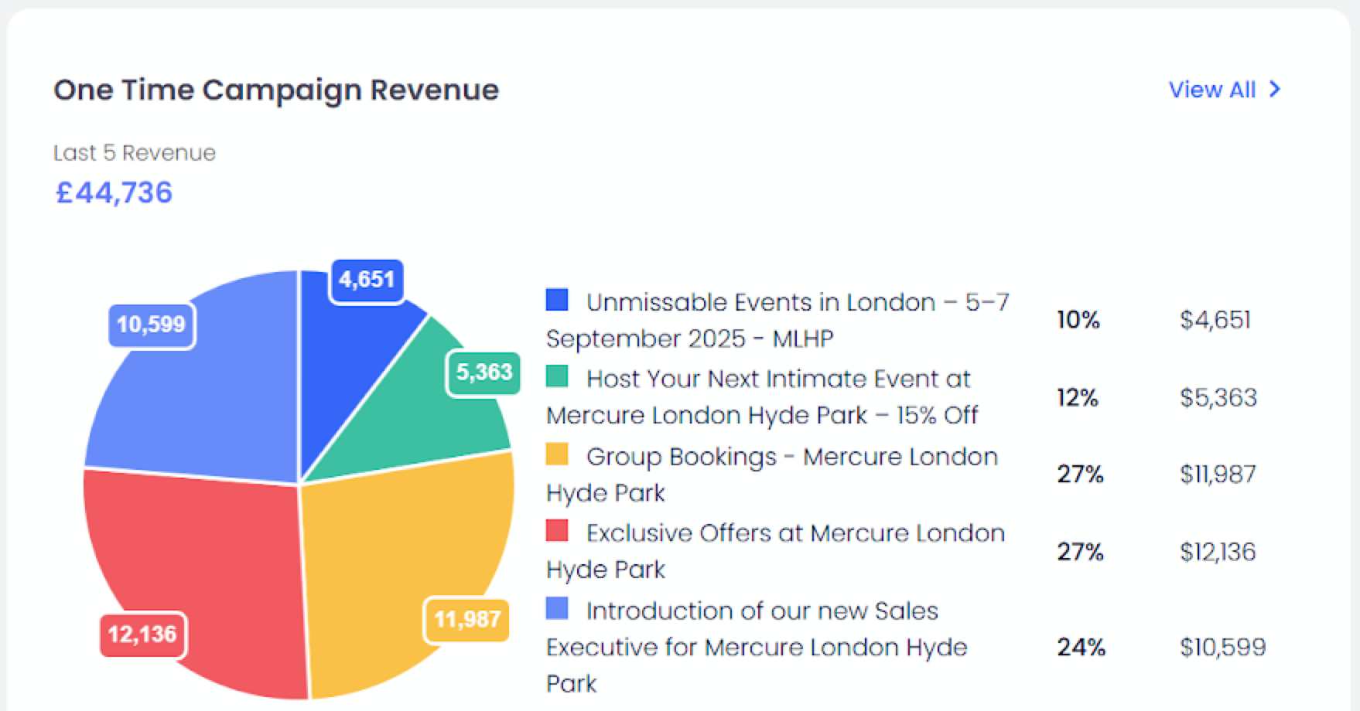This screenshot has height=711, width=1360.
Task: Click the red legend swatch for Exclusive Offers
Action: [x=557, y=531]
